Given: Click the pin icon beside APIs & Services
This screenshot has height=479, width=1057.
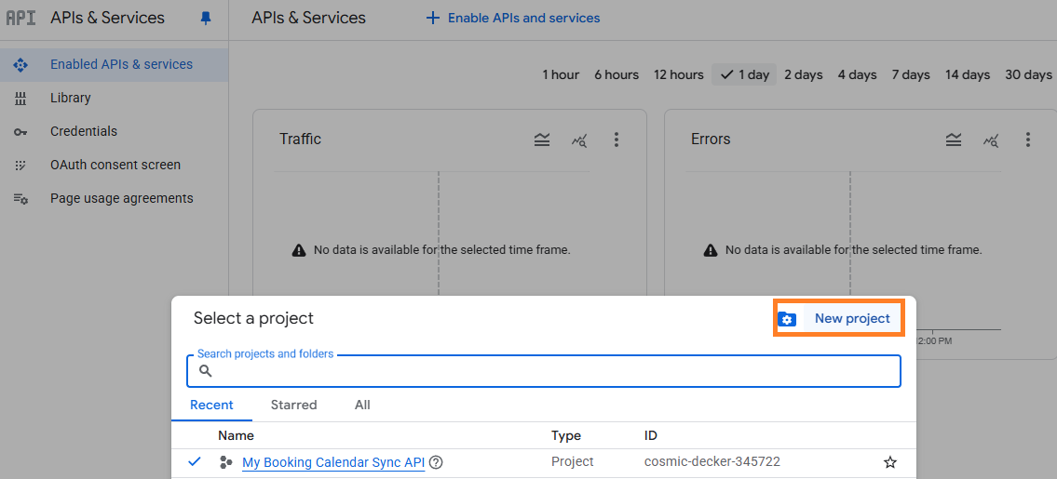Looking at the screenshot, I should [x=206, y=18].
